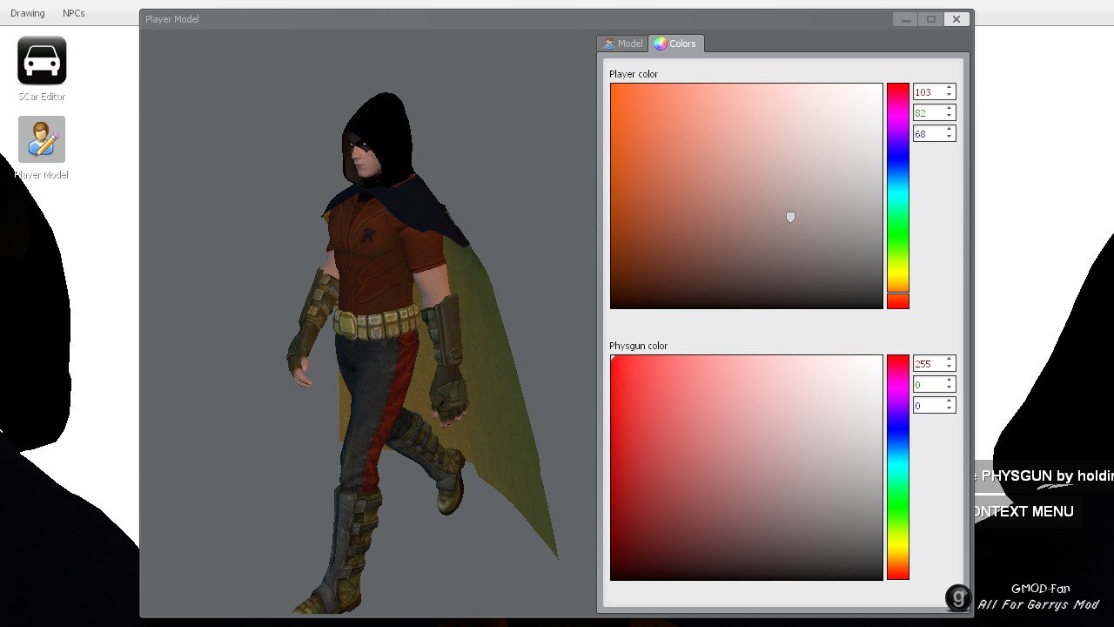Select the Colors tab
This screenshot has height=627, width=1114.
pyautogui.click(x=675, y=44)
